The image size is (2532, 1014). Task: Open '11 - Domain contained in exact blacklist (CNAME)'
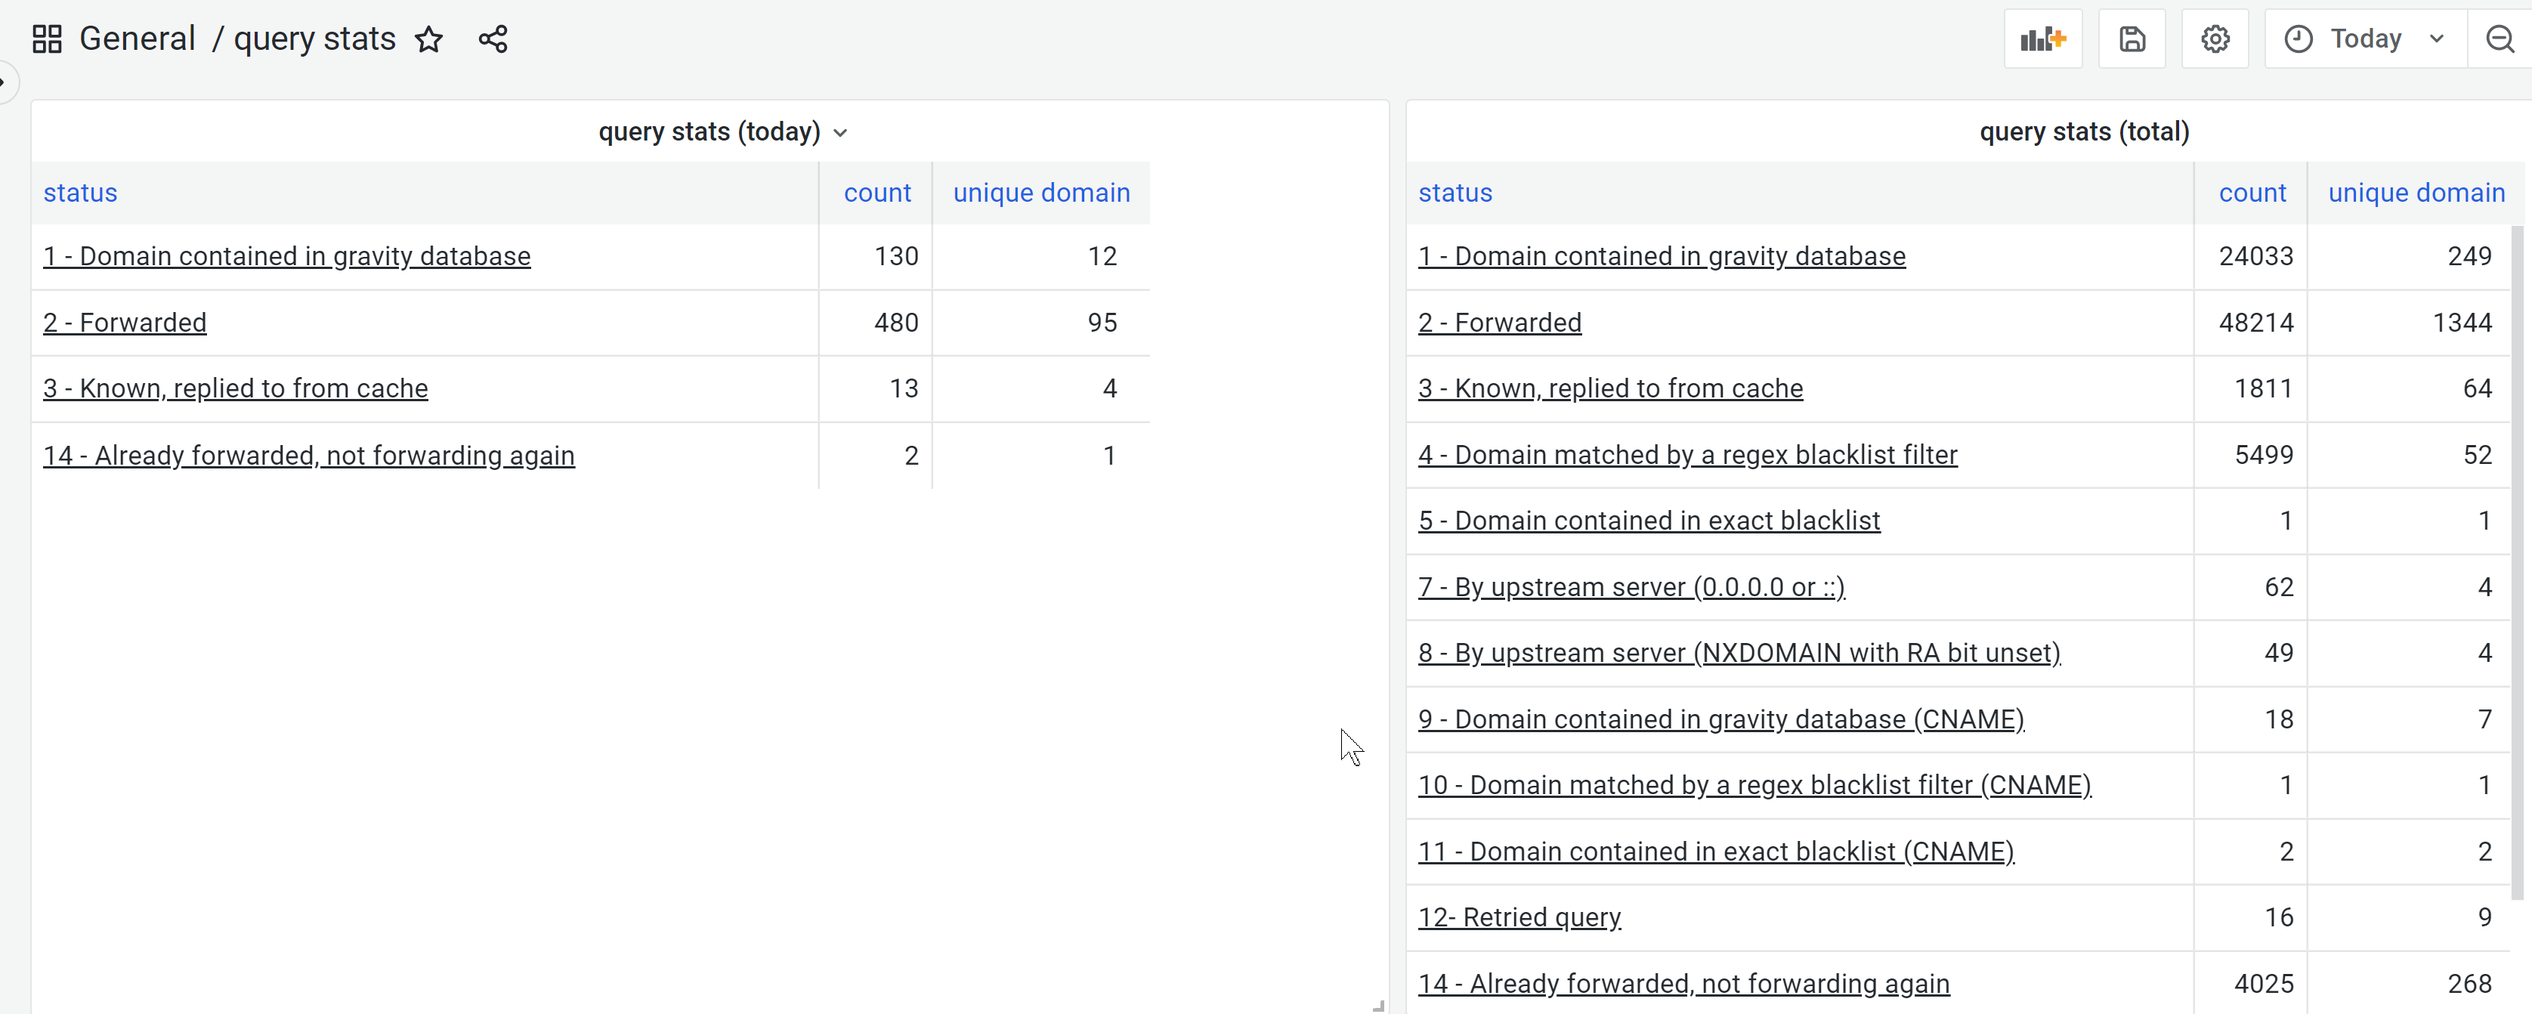click(x=1716, y=852)
